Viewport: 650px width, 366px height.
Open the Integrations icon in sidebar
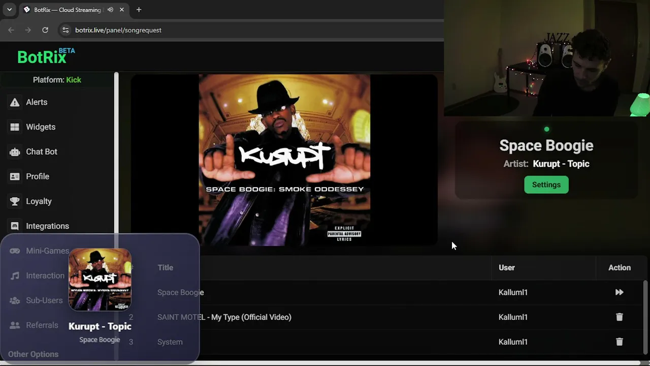tap(15, 226)
